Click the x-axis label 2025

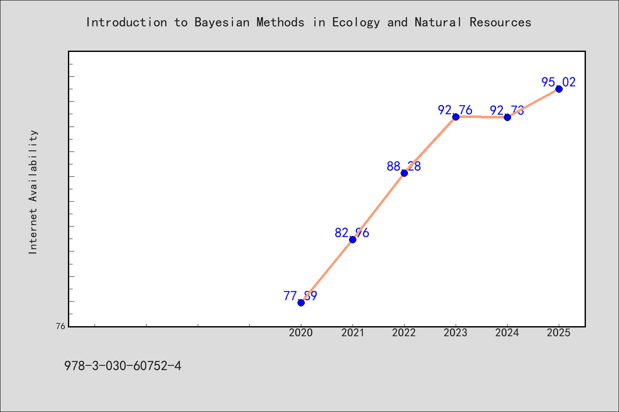point(559,333)
